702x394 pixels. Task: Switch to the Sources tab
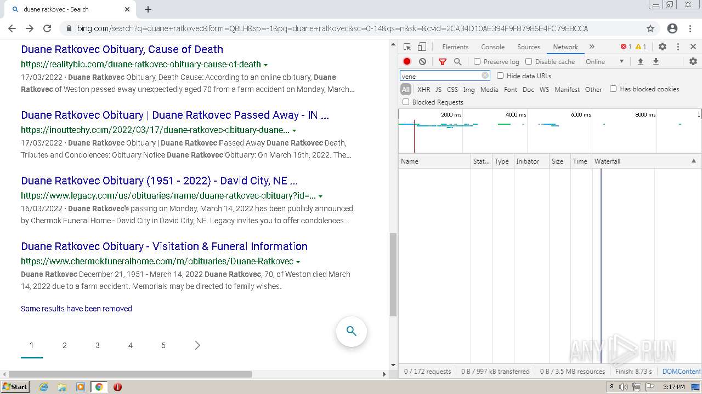529,47
